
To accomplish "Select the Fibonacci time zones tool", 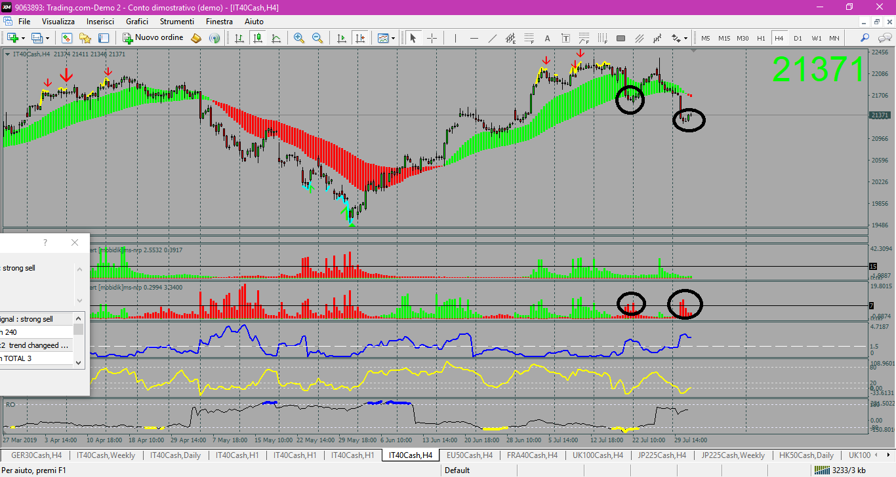I will click(602, 38).
